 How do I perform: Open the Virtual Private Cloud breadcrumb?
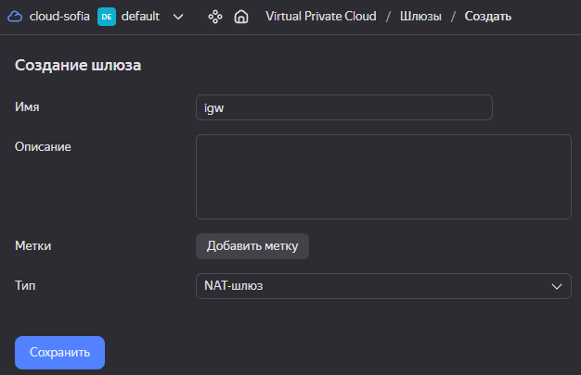(x=321, y=17)
